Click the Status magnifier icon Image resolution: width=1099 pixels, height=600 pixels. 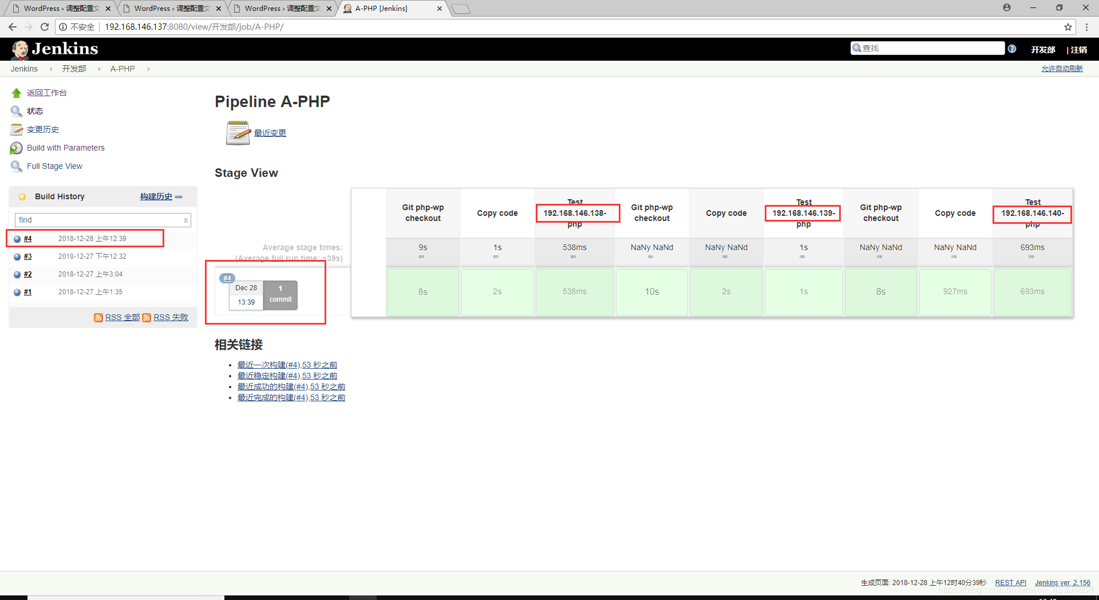pos(16,111)
